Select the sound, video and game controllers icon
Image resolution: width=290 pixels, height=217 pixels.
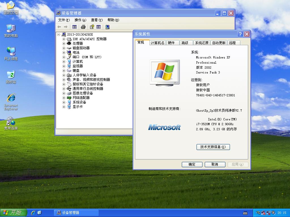(69, 79)
